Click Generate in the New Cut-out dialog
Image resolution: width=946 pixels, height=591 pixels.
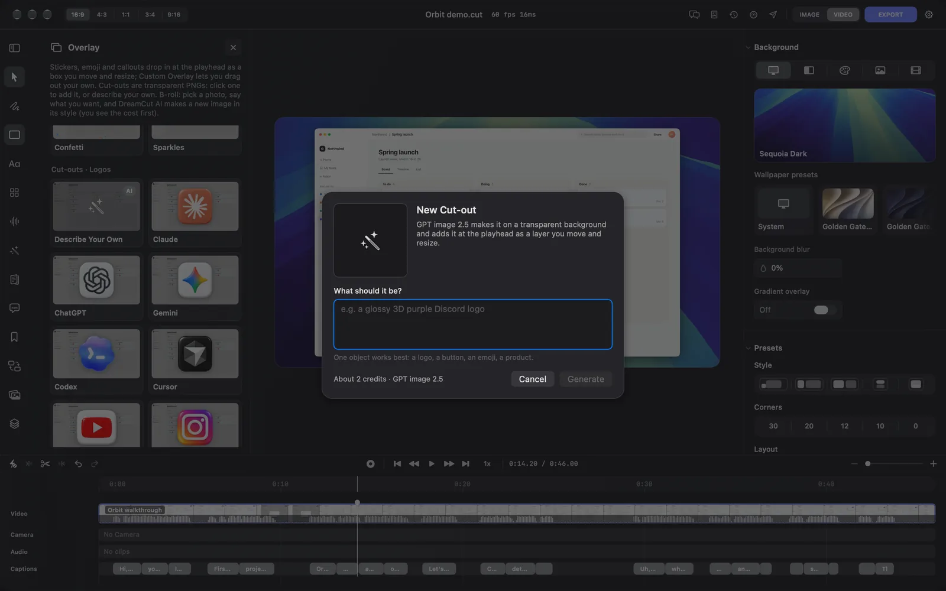point(586,379)
